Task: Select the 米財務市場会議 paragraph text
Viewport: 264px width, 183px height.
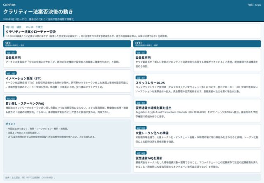Action: point(197,139)
